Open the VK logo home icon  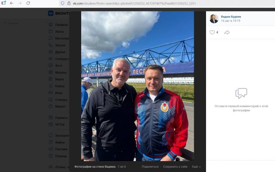coord(51,13)
